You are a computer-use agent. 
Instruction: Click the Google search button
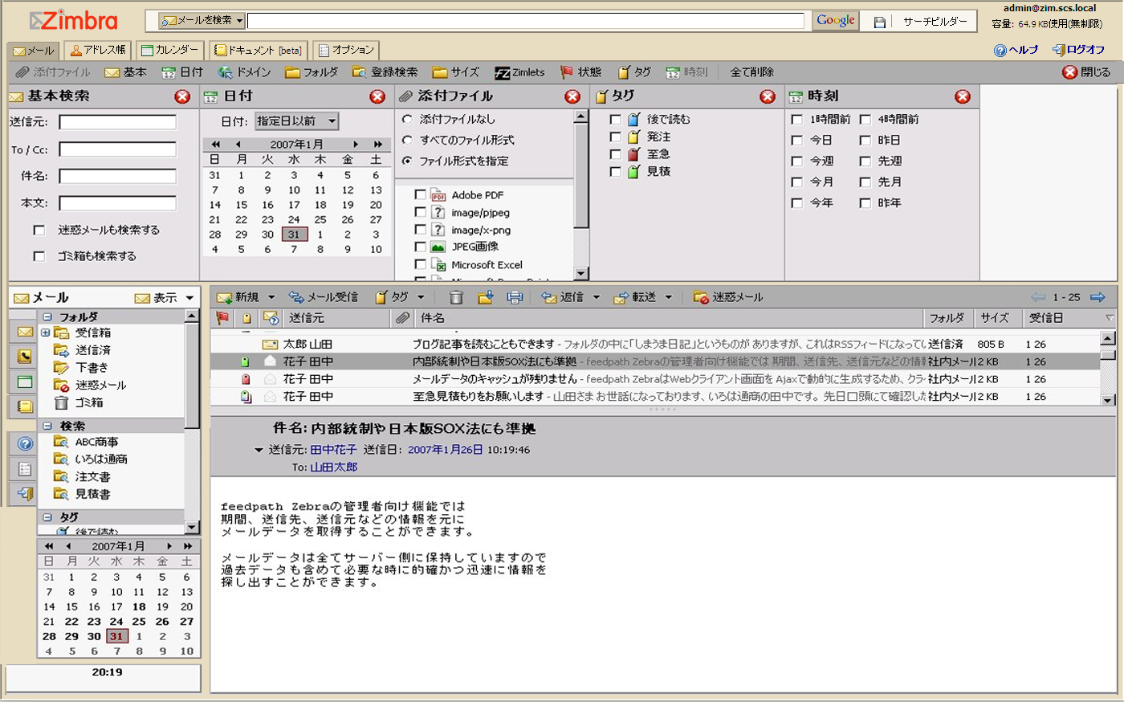tap(835, 21)
